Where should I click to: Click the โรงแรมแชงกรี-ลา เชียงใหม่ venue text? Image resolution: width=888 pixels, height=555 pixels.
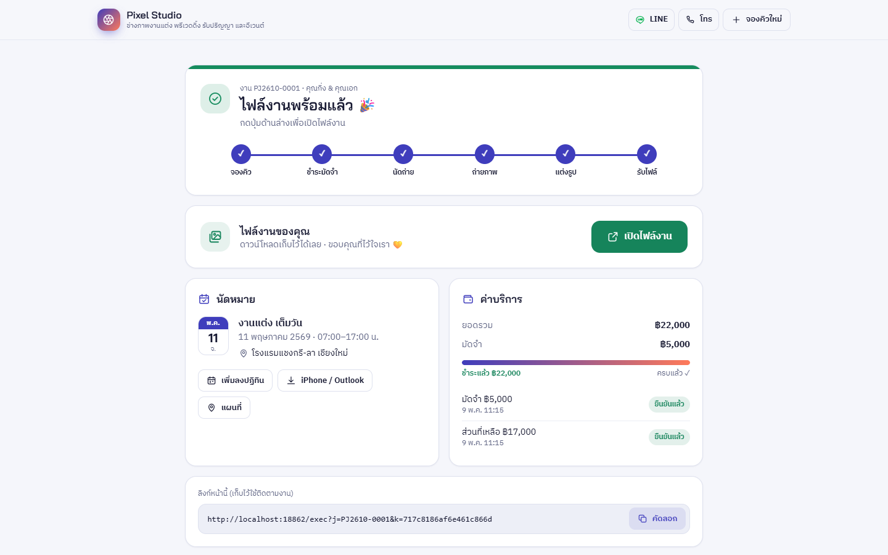click(300, 353)
